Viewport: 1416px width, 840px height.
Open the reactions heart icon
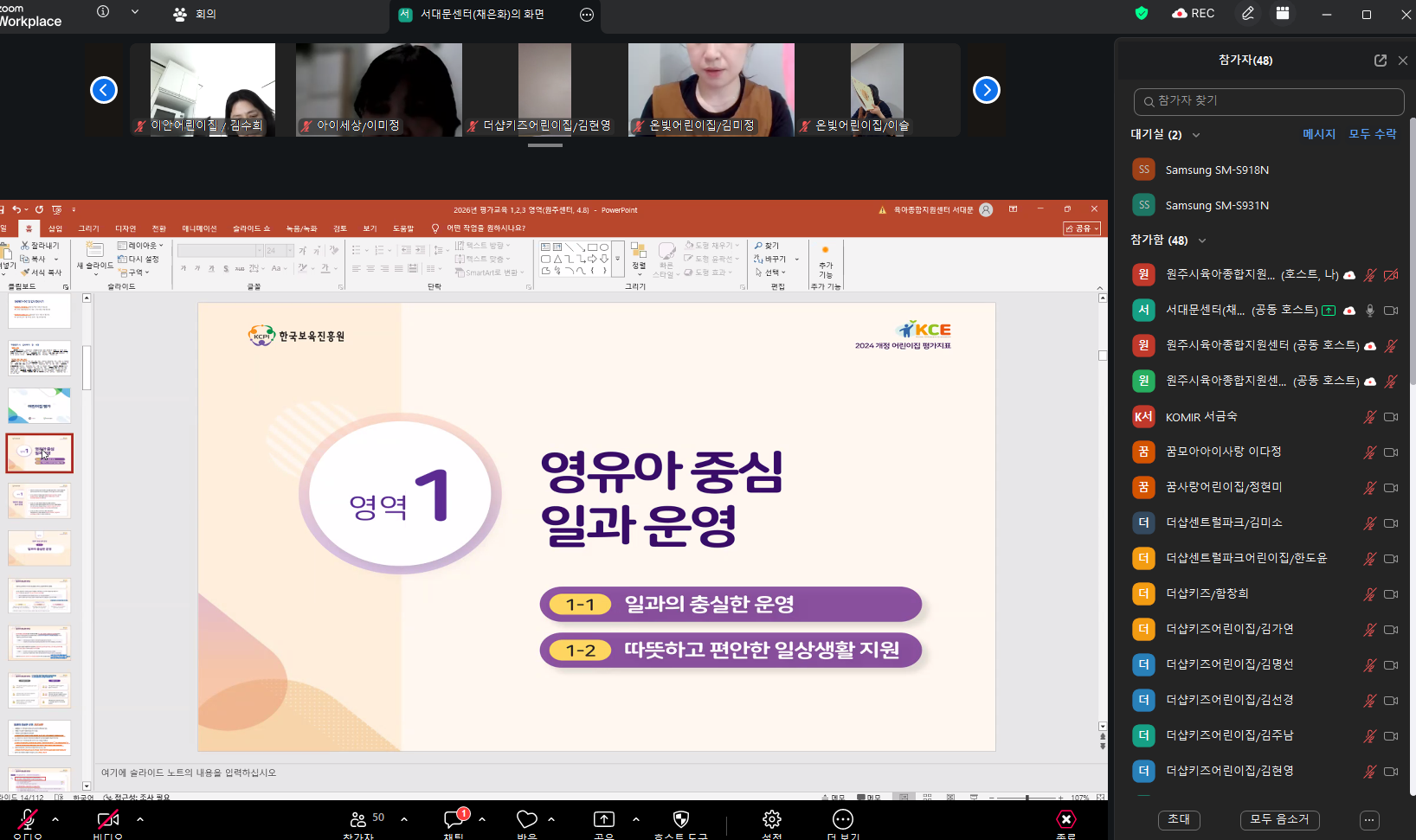[526, 820]
